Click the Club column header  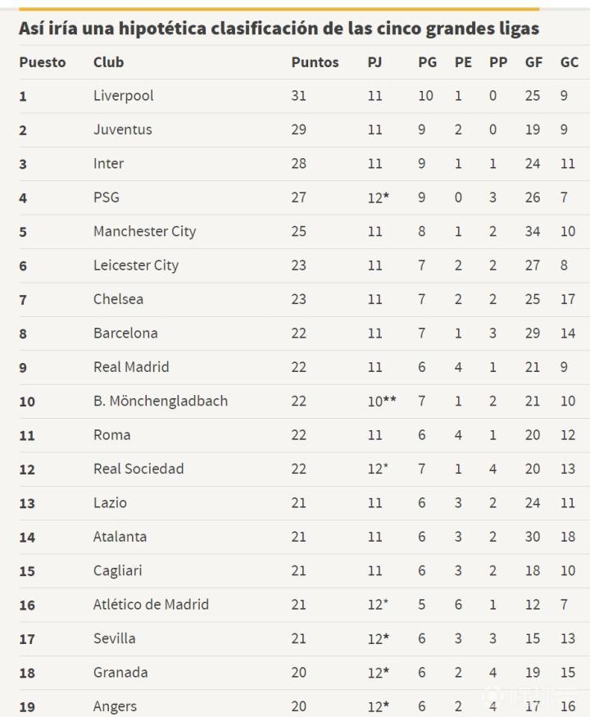(x=108, y=62)
